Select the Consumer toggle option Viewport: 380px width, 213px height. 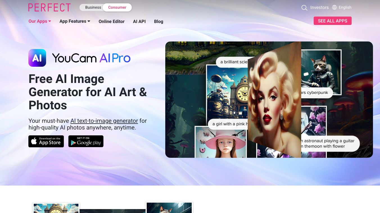(117, 7)
